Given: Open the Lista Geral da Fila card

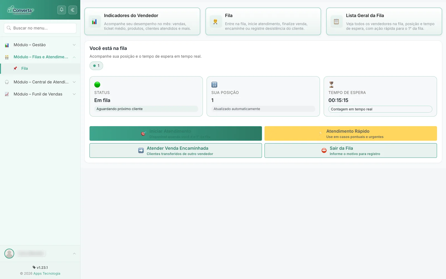Looking at the screenshot, I should pyautogui.click(x=384, y=21).
